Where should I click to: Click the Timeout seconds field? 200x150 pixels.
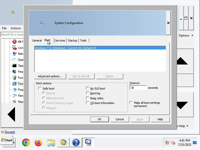138,88
